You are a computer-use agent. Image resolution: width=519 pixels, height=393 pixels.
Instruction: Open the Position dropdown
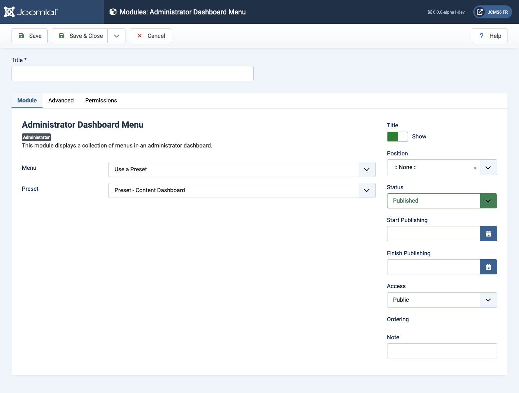coord(442,167)
